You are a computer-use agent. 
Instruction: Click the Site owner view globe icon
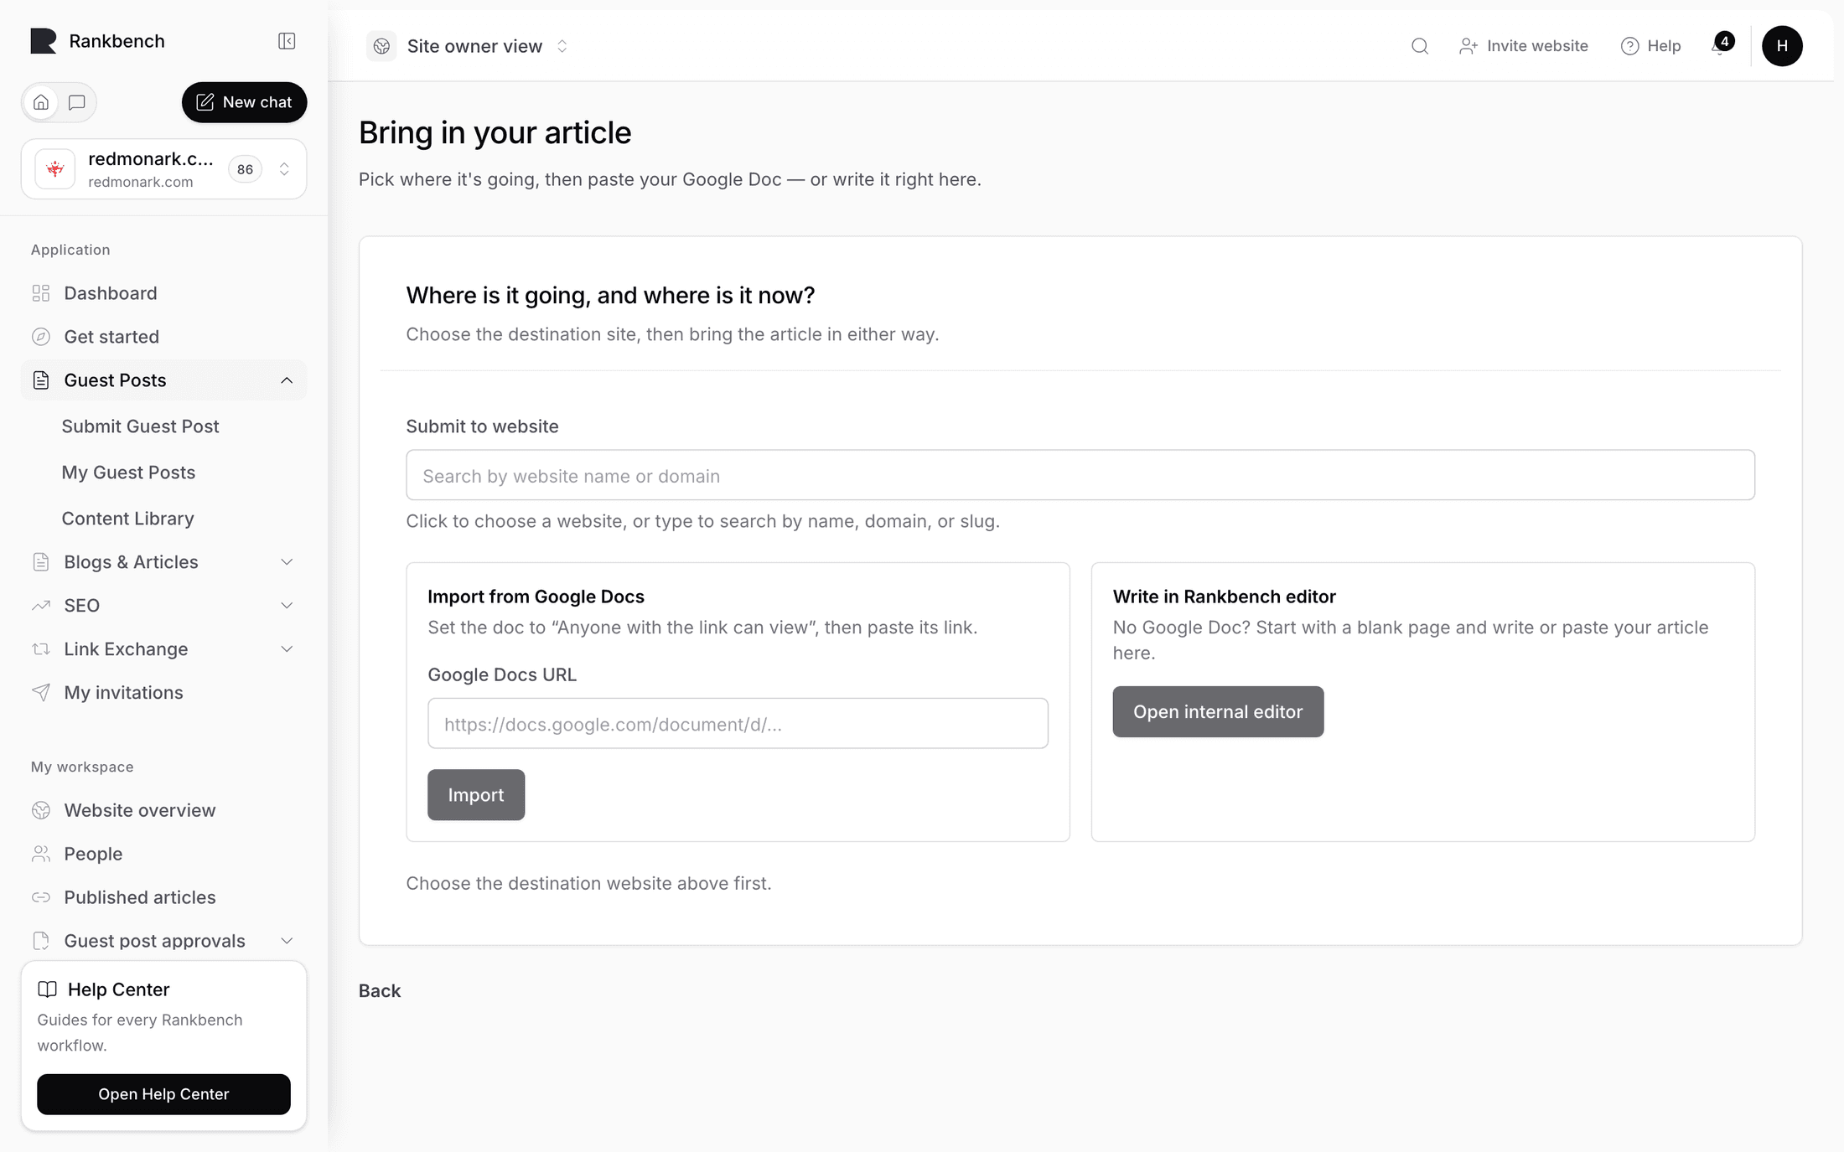tap(381, 46)
